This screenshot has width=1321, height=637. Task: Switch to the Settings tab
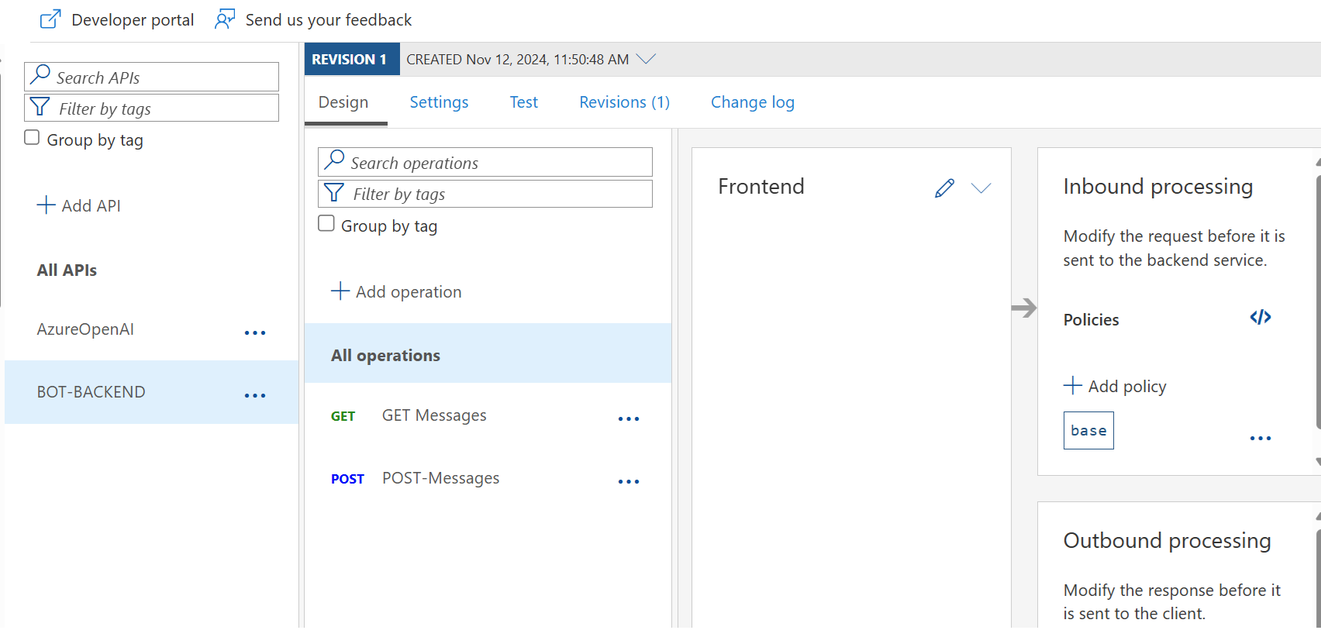tap(439, 102)
